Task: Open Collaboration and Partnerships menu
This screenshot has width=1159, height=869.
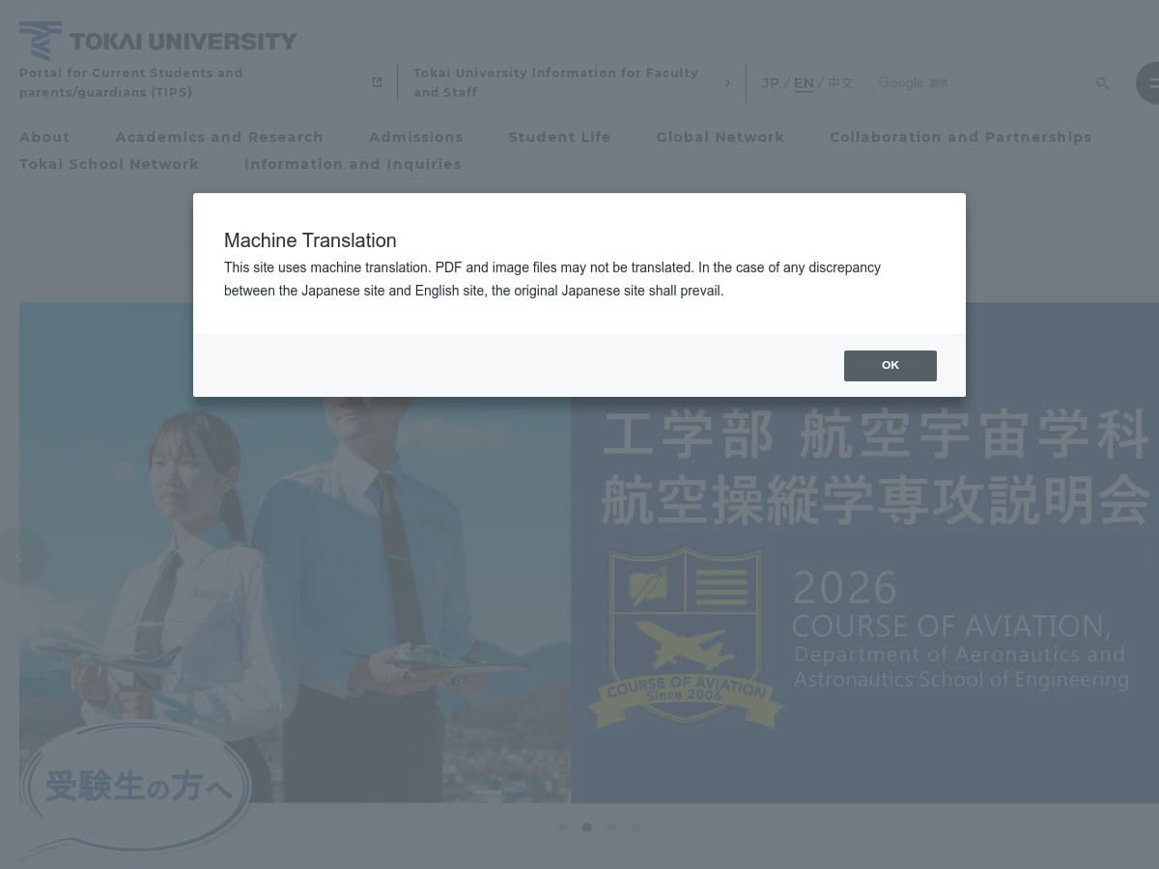Action: click(960, 137)
